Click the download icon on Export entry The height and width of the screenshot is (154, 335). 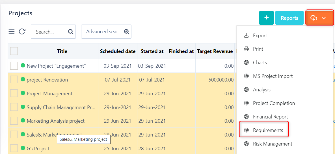point(246,36)
